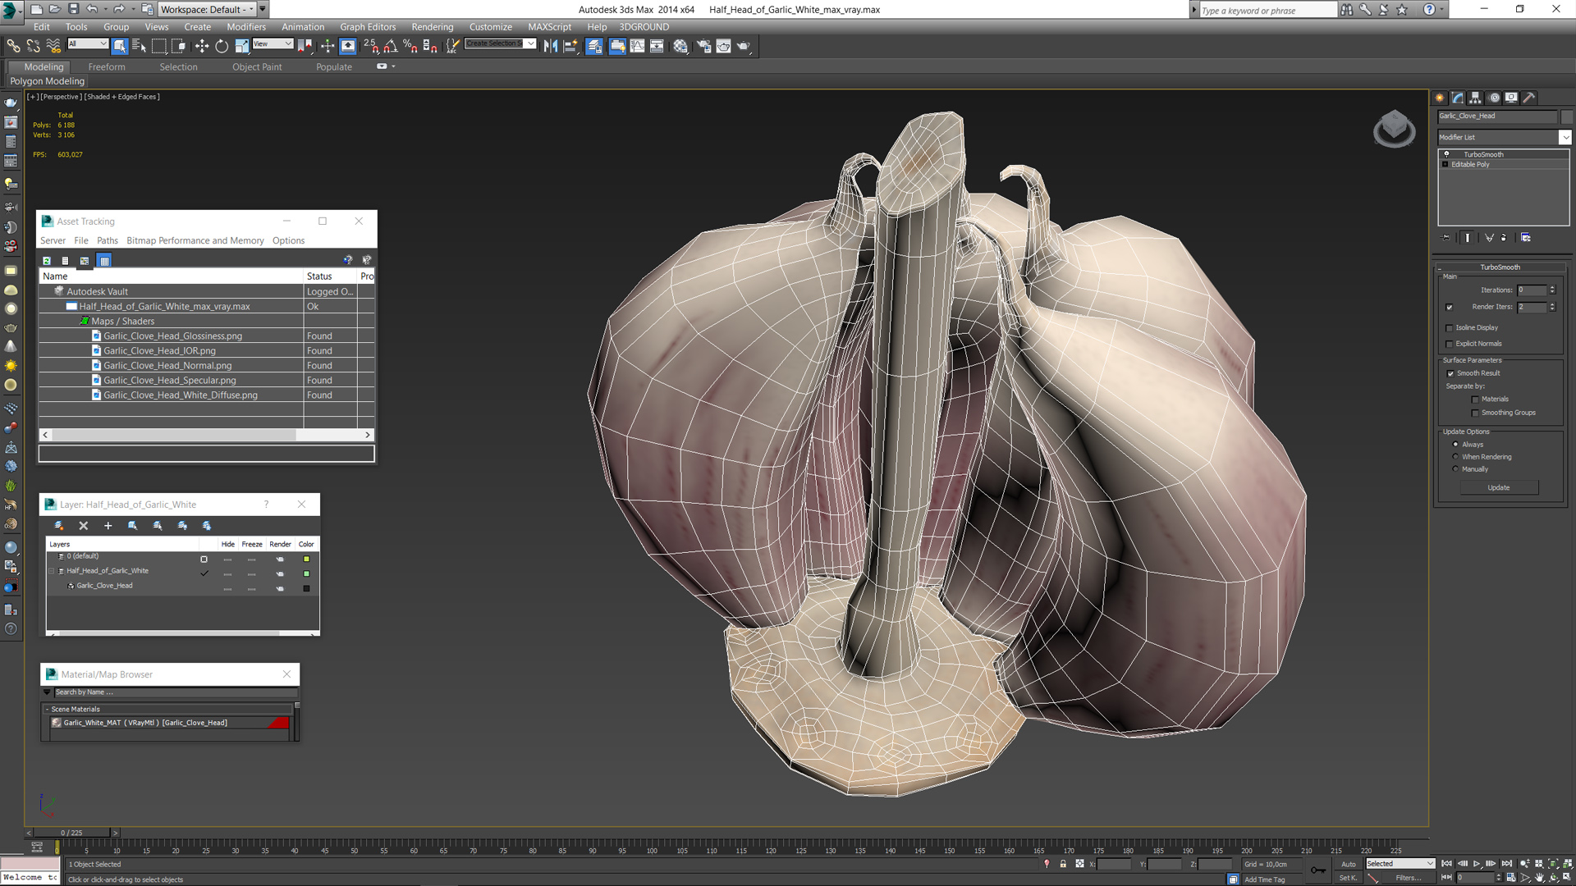
Task: Toggle the Selection Lock padlock icon
Action: [x=1063, y=864]
